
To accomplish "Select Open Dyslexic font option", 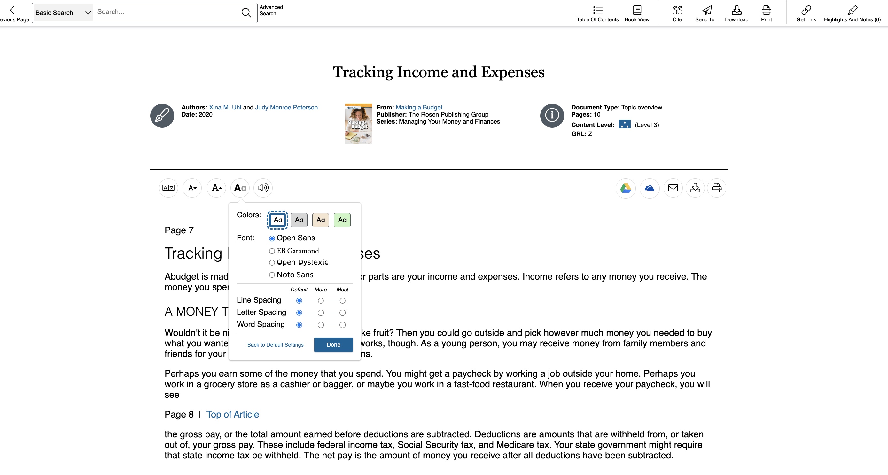I will tap(271, 262).
